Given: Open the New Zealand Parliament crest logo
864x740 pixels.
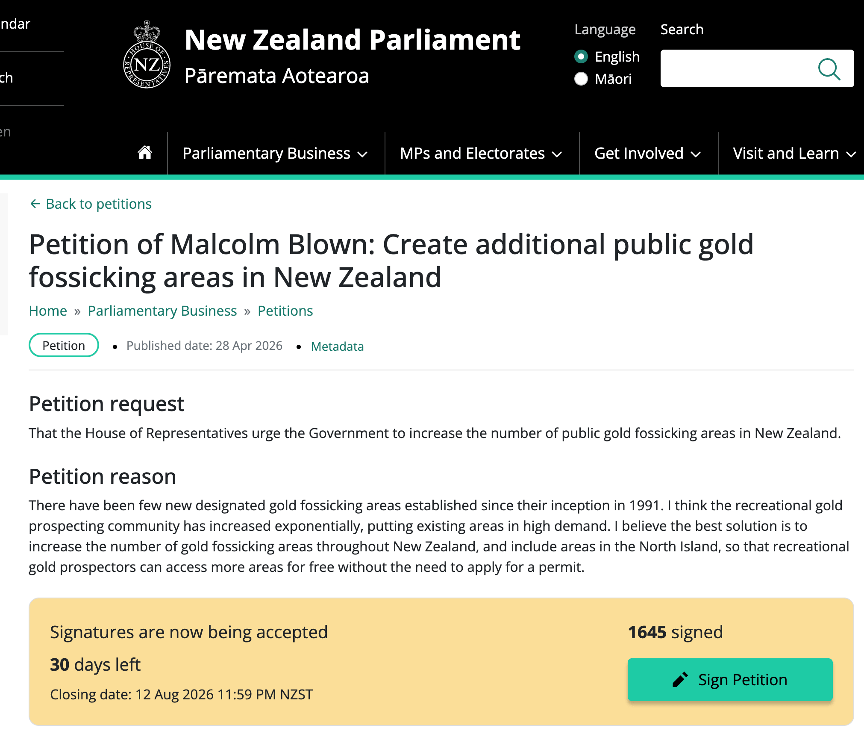Looking at the screenshot, I should point(147,54).
